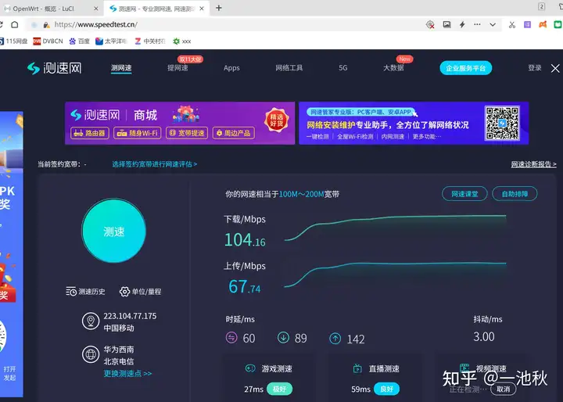Click the scissors screenshot icon

(512, 24)
